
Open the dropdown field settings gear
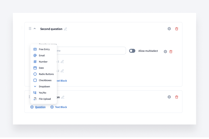[165, 52]
